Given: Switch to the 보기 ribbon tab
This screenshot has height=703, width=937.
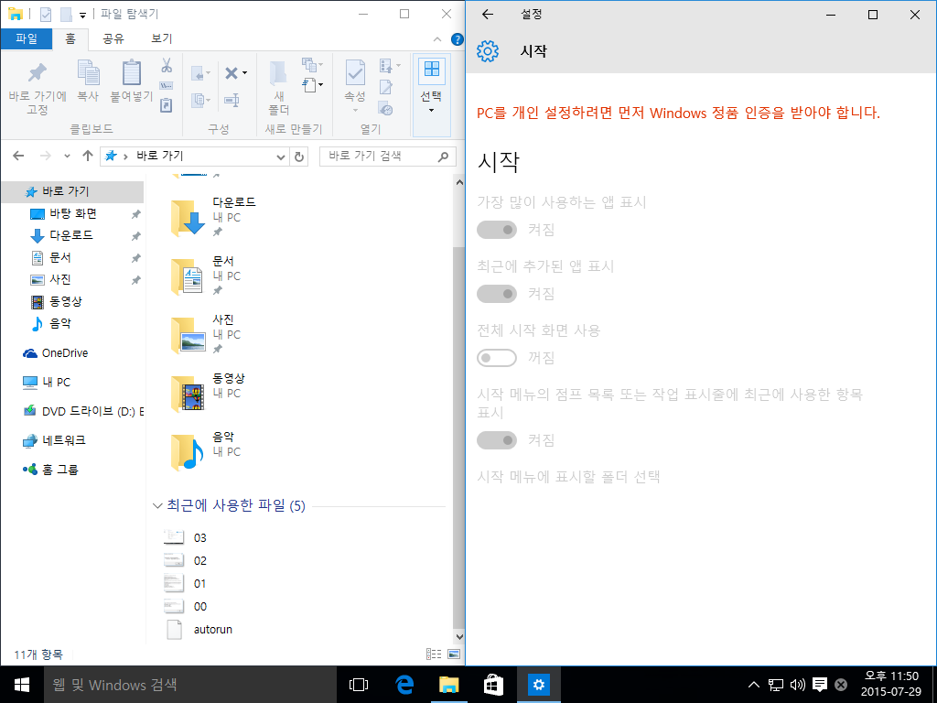Looking at the screenshot, I should [x=161, y=38].
